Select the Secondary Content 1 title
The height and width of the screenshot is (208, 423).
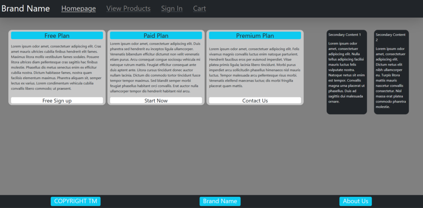pyautogui.click(x=345, y=35)
